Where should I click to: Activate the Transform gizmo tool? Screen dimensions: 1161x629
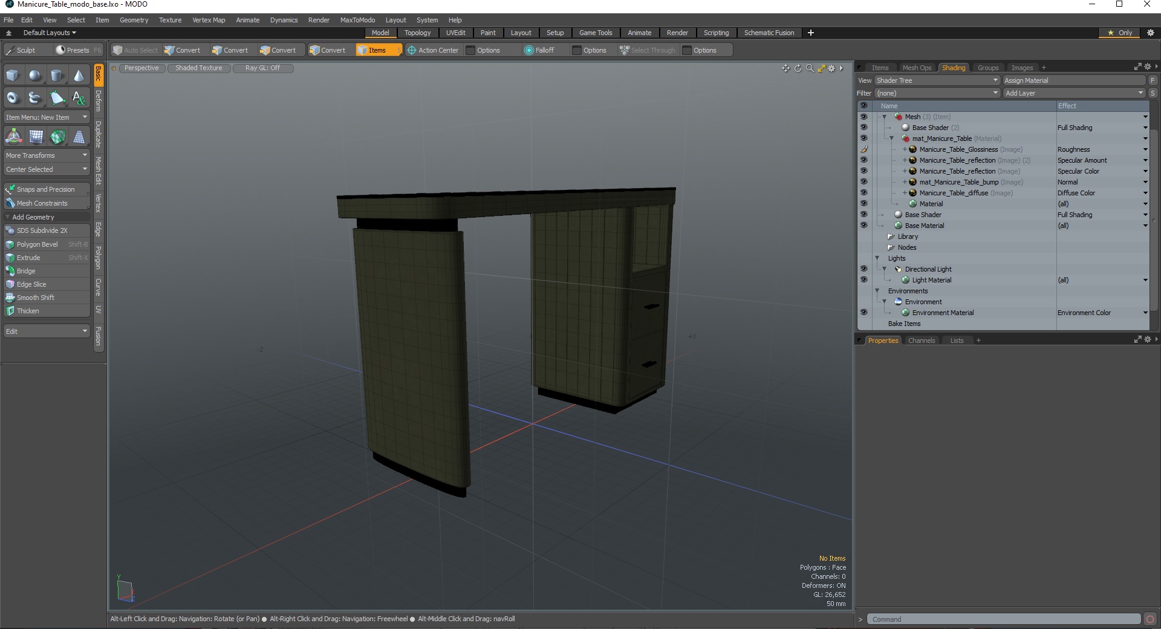click(13, 137)
